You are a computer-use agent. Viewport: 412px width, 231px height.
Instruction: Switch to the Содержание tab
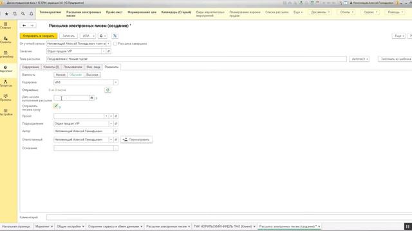(30, 67)
